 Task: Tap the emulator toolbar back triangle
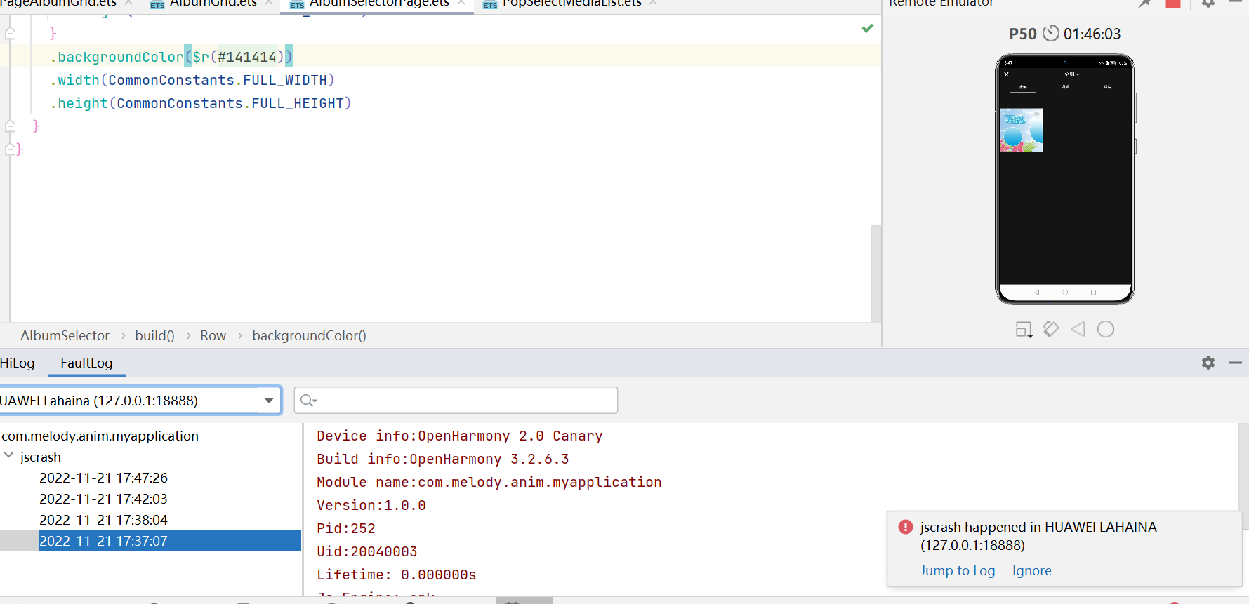coord(1078,328)
